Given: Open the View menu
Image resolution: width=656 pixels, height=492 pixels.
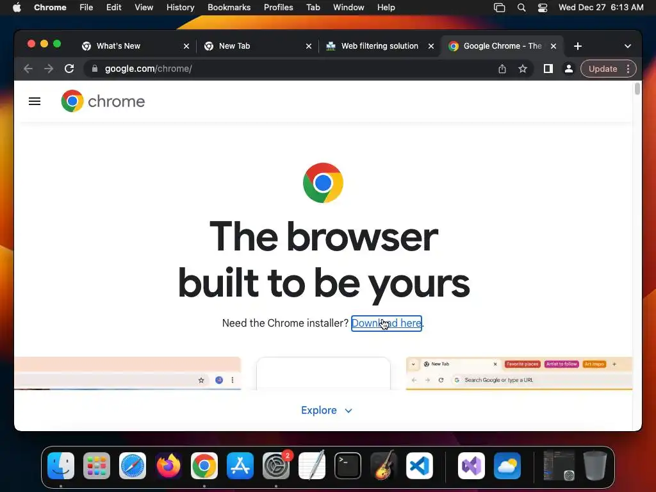Looking at the screenshot, I should pos(143,7).
